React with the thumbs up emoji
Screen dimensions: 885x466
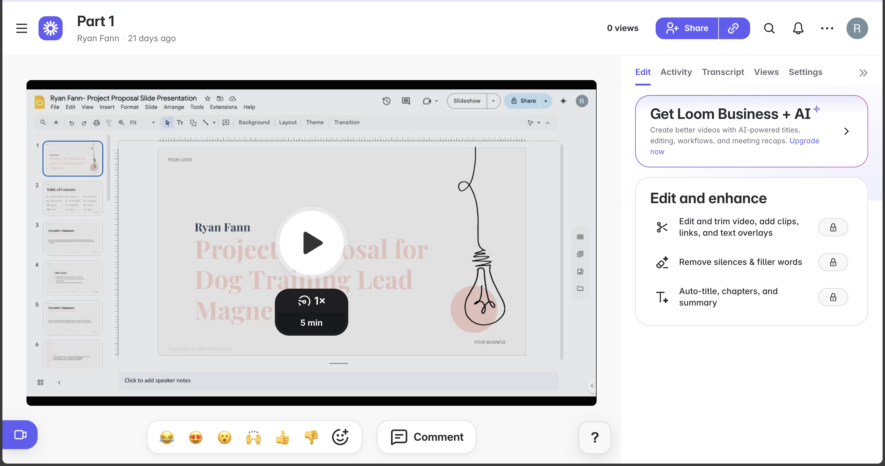(282, 437)
